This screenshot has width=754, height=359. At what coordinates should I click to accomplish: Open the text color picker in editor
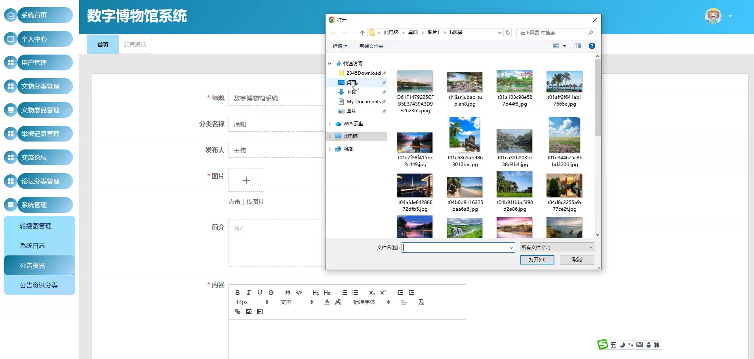point(327,302)
